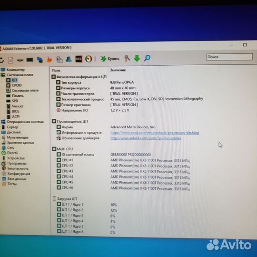Viewport: 257px width, 257px height.
Task: Select the CPU #1 row
Action: point(123,160)
